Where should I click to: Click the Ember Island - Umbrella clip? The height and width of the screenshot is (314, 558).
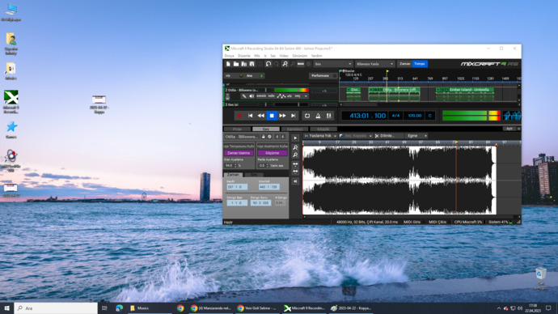coord(465,94)
